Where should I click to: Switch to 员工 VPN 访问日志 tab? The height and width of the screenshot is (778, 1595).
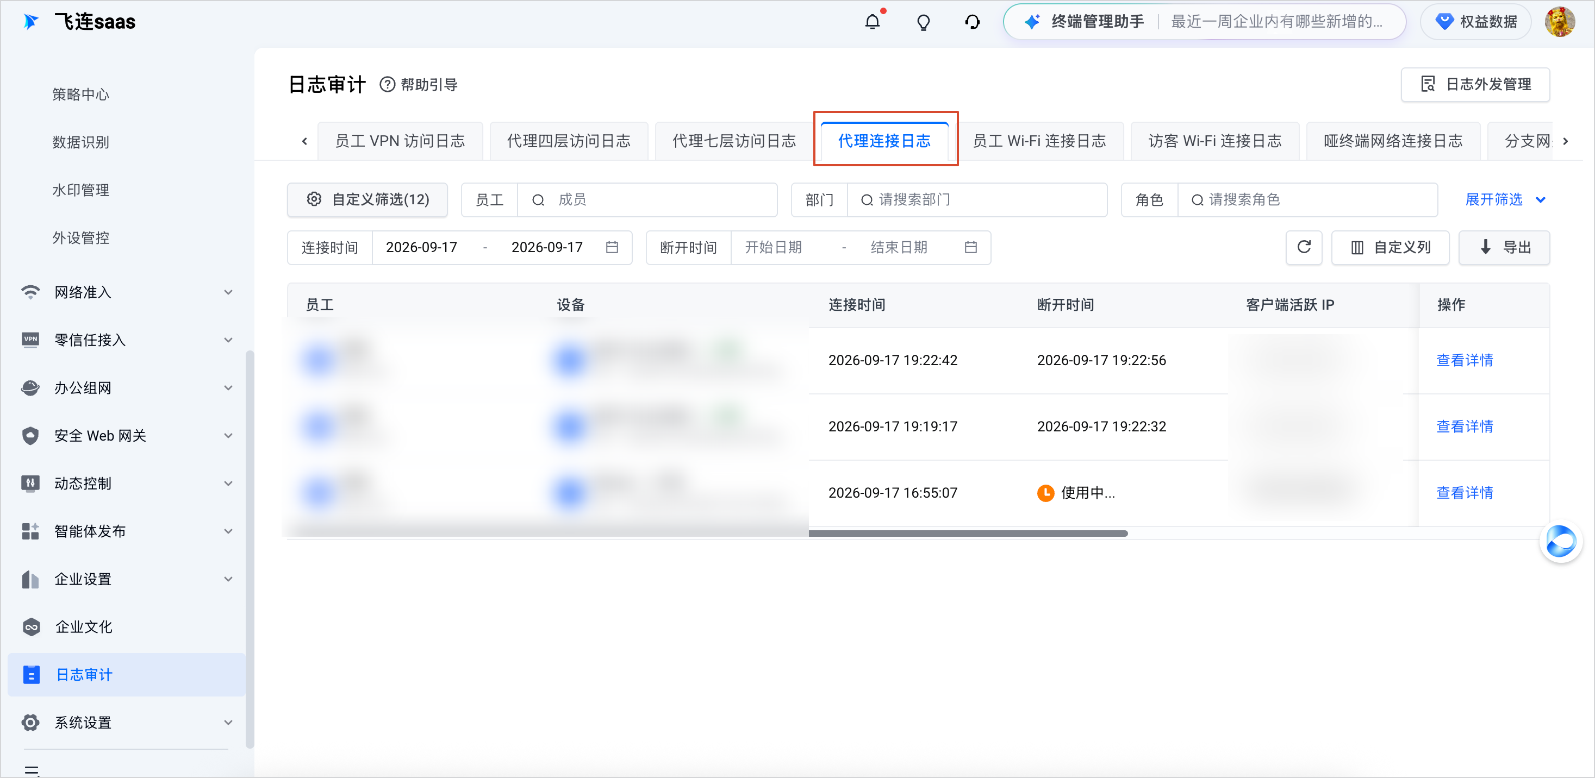(x=400, y=141)
